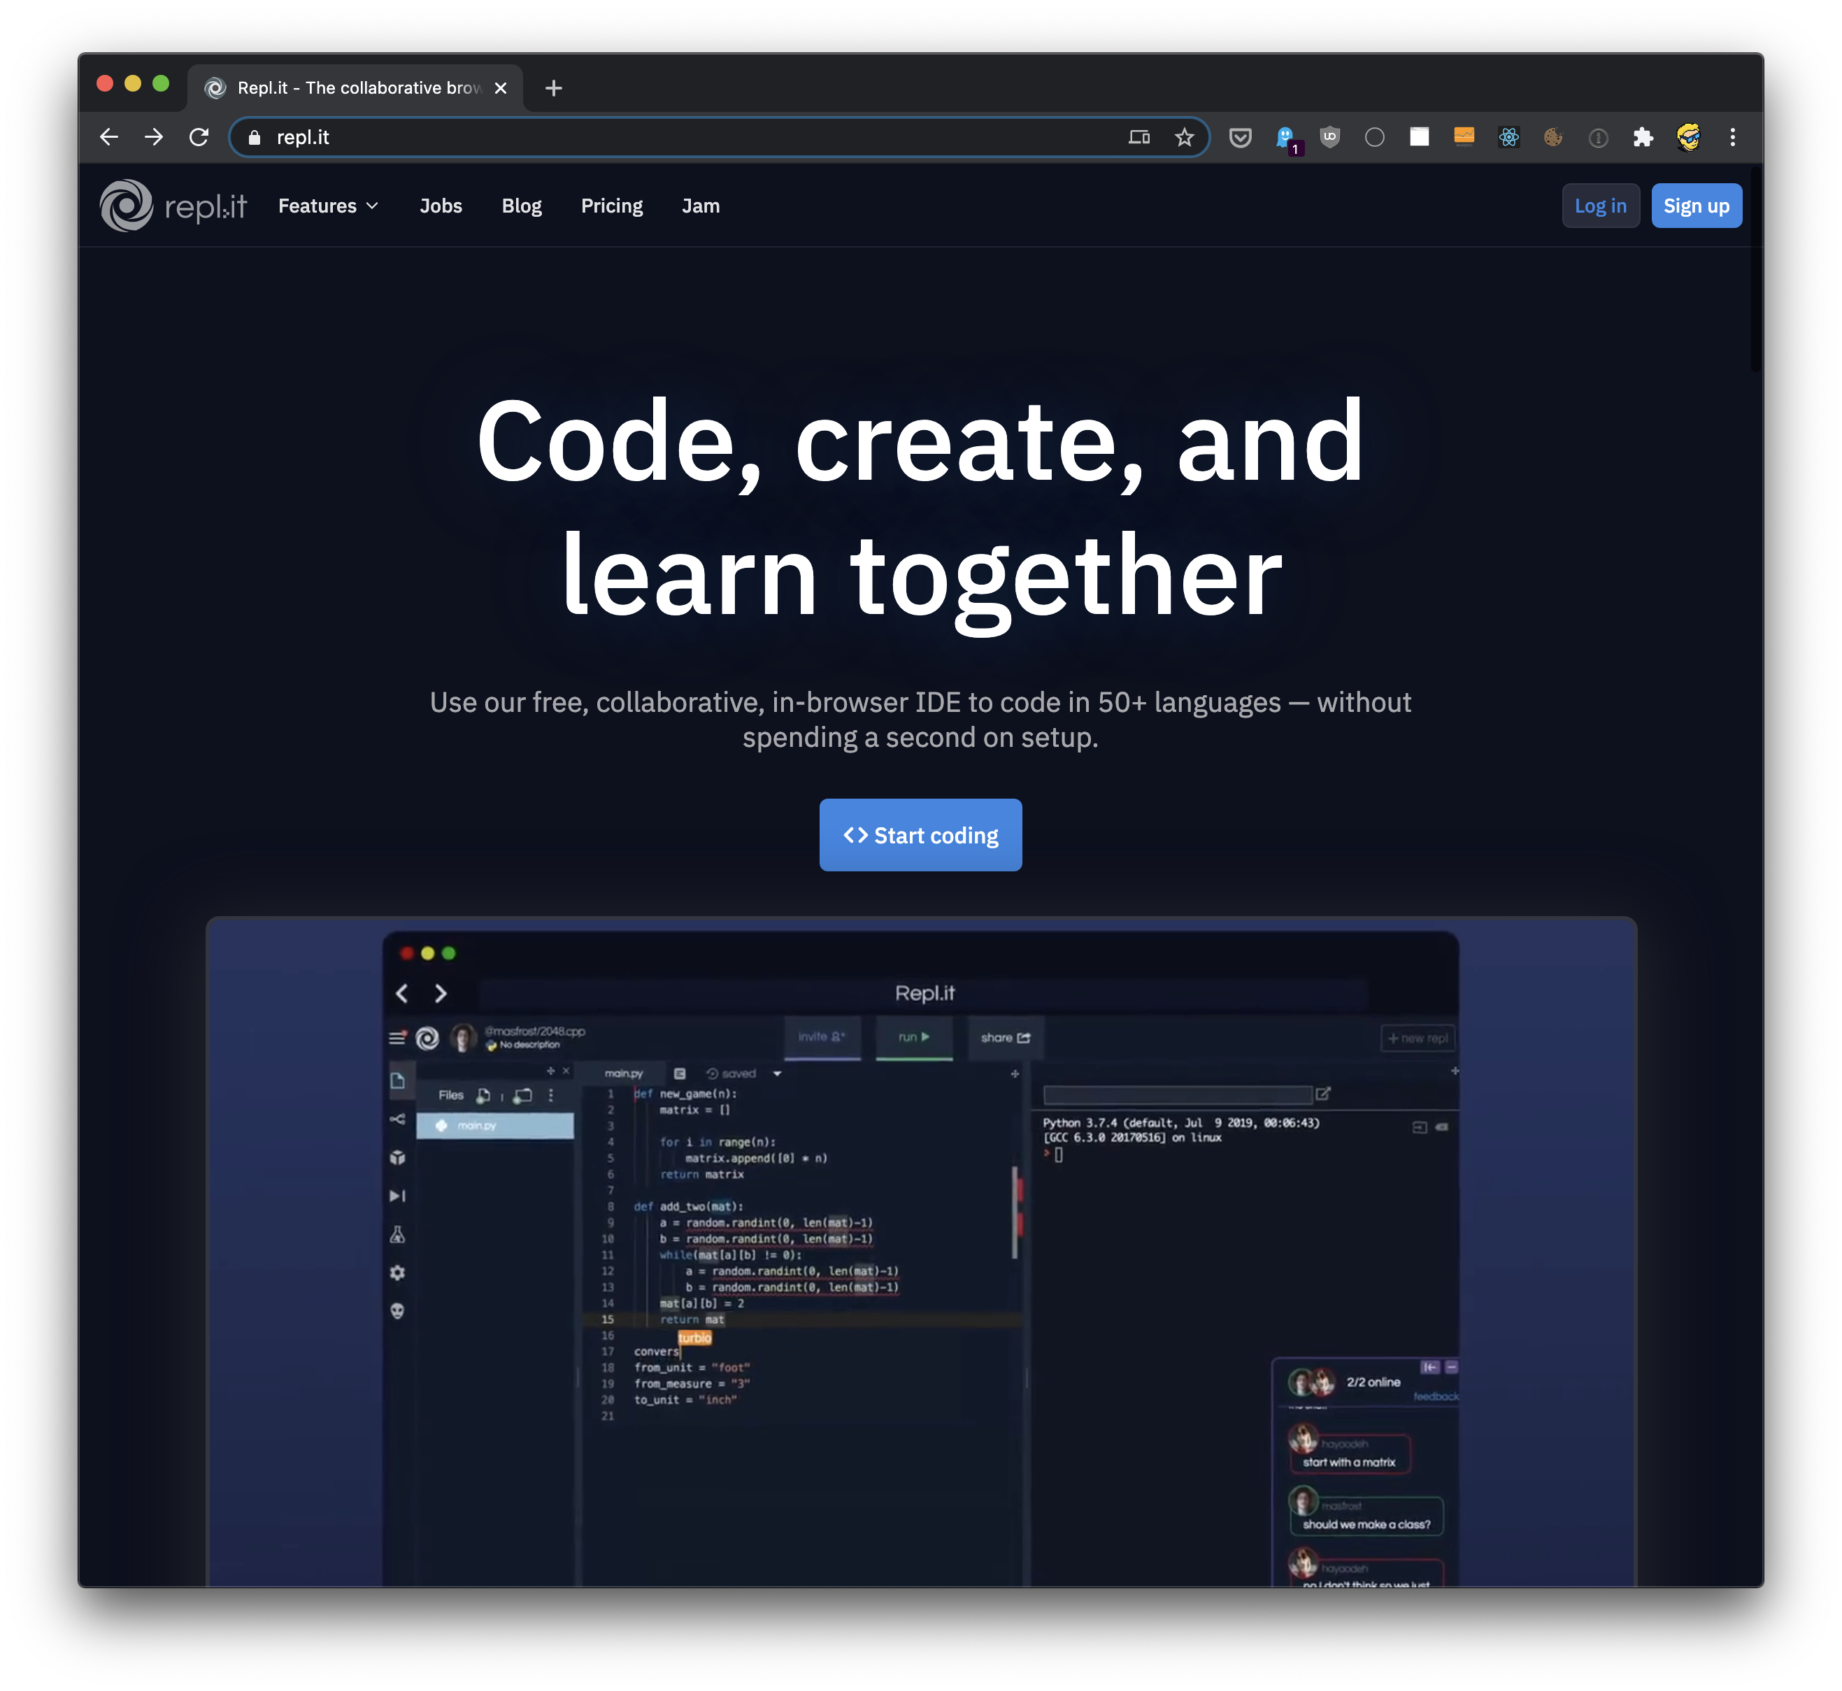Click the packages cube icon in the demo sidebar
This screenshot has width=1842, height=1691.
pyautogui.click(x=397, y=1158)
